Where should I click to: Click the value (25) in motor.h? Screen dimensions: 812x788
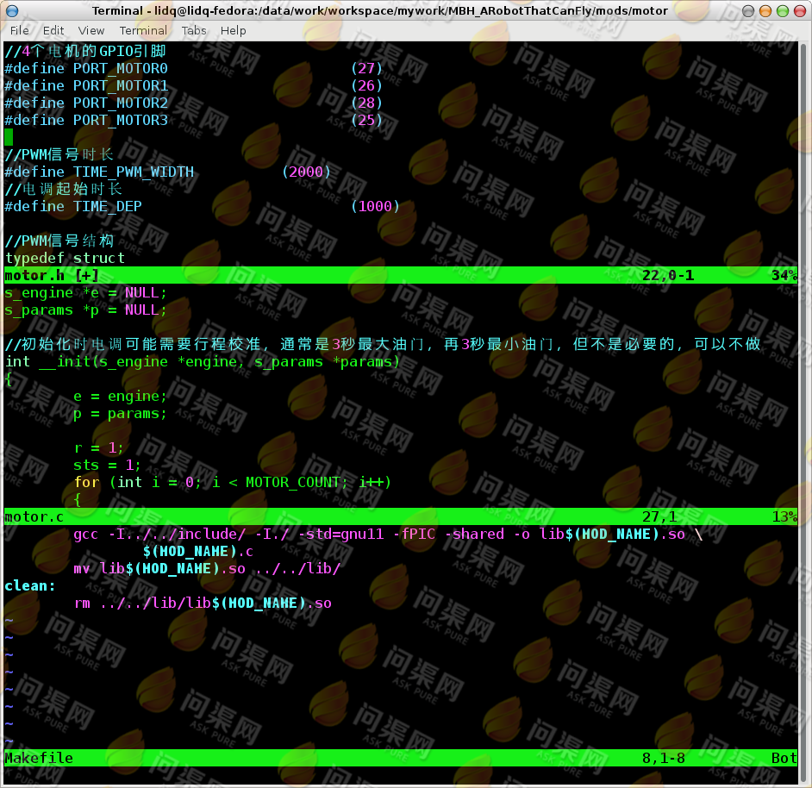pyautogui.click(x=366, y=120)
